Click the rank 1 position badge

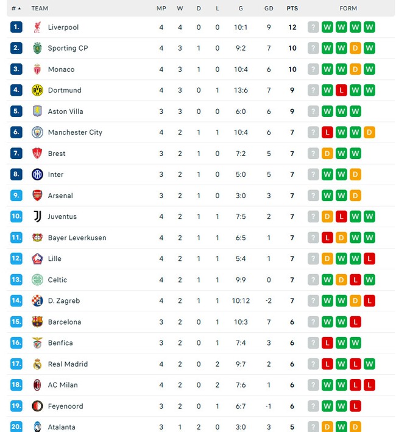[x=16, y=27]
